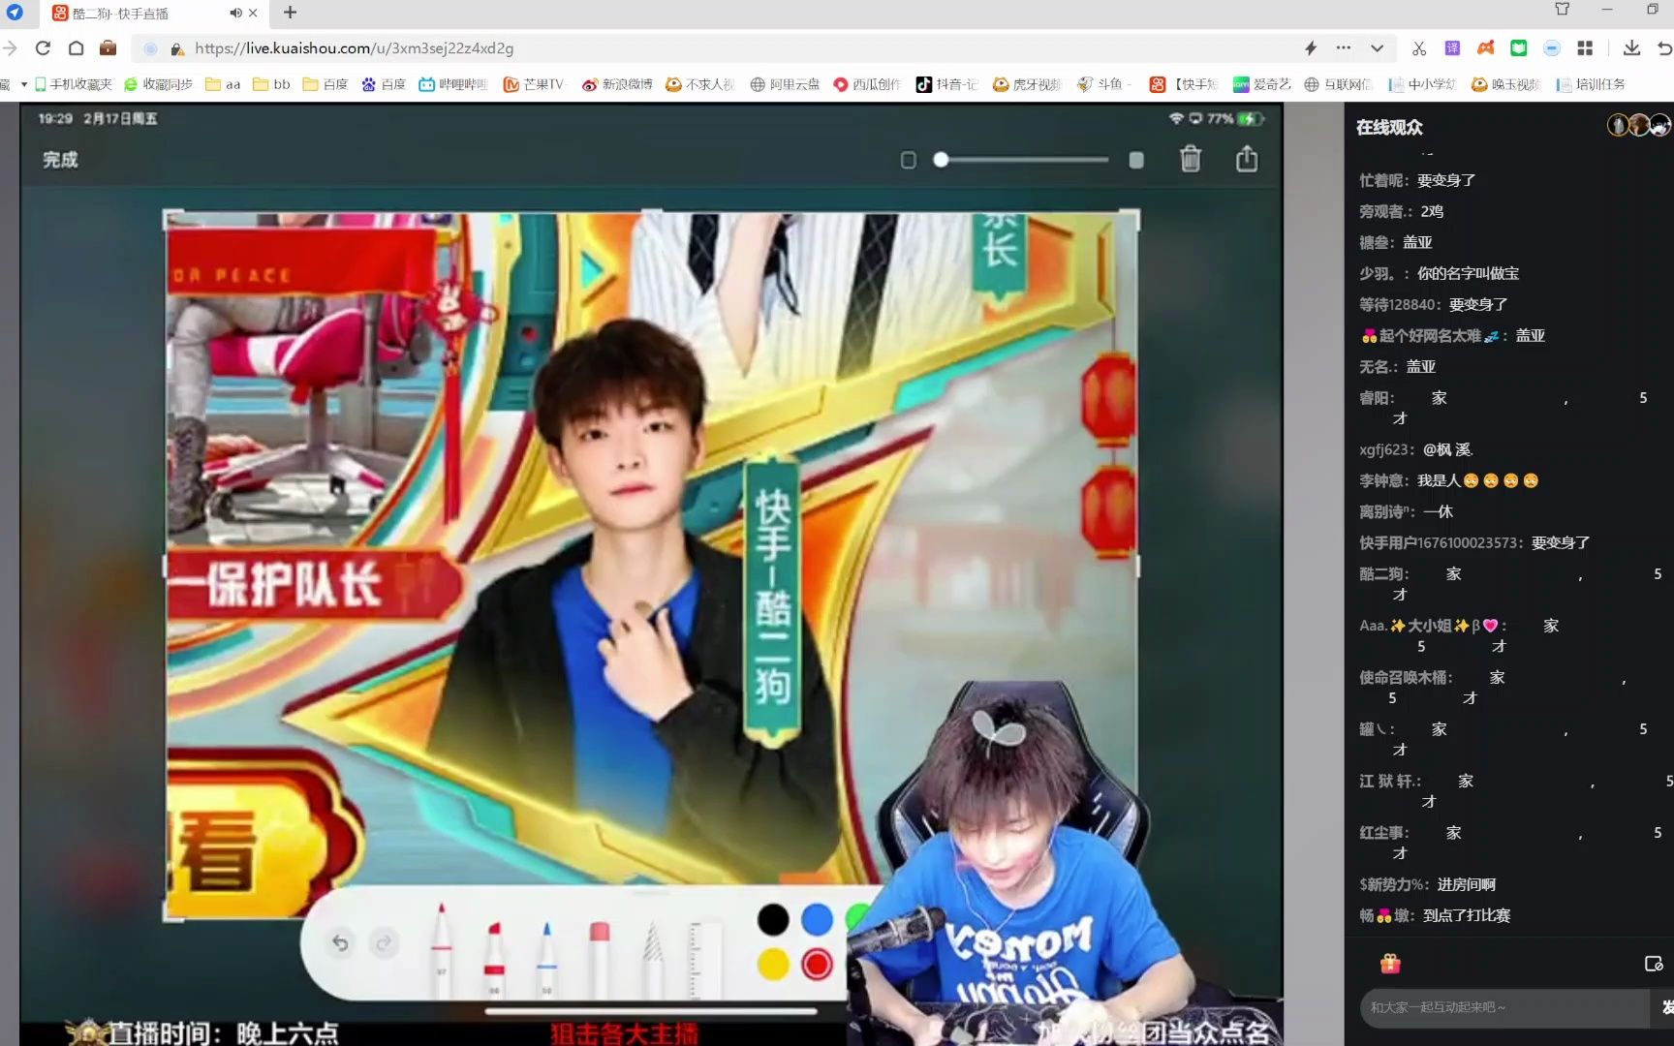Viewport: 1674px width, 1046px height.
Task: Open the 哔哩哔哩 bookmark
Action: 453,85
